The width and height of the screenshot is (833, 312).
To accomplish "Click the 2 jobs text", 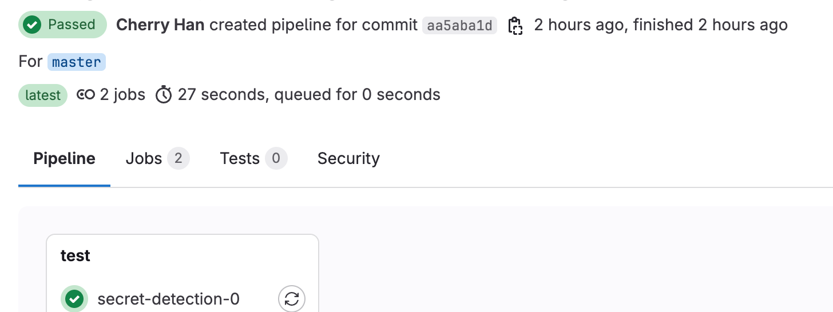I will 122,95.
